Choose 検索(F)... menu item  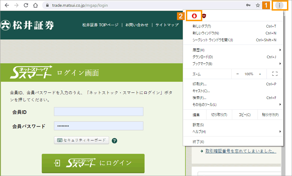233,98
